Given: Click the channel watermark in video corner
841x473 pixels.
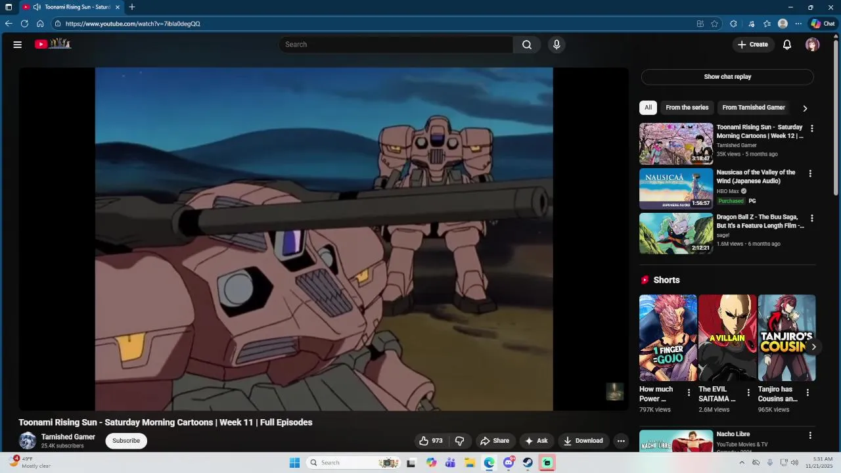Looking at the screenshot, I should point(614,392).
